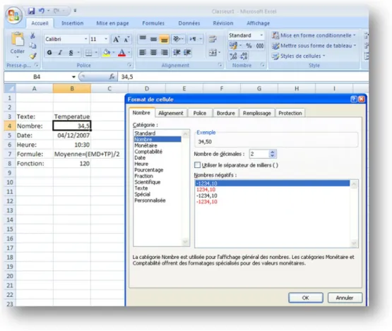Open the Standard number format dropdown
The image size is (392, 331).
point(261,35)
